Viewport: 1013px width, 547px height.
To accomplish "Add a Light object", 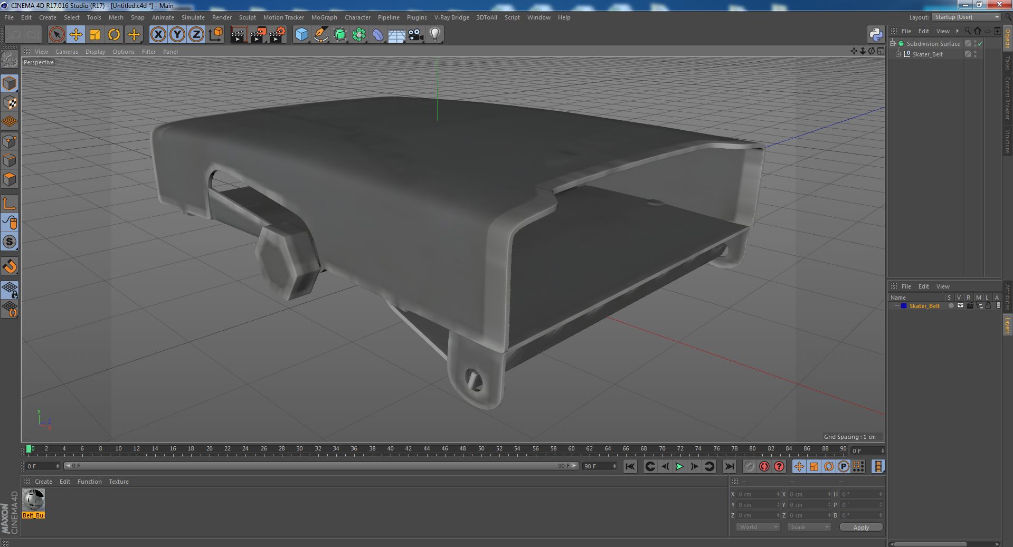I will point(435,35).
